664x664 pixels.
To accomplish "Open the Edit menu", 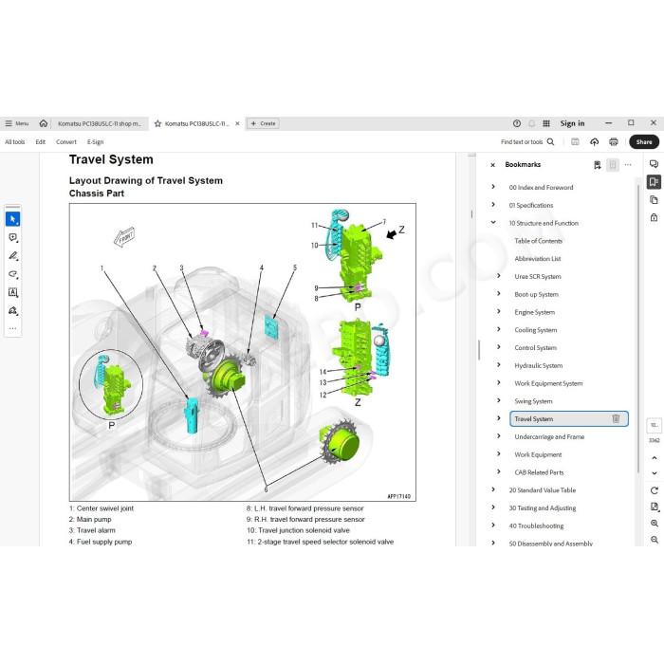I will [40, 142].
